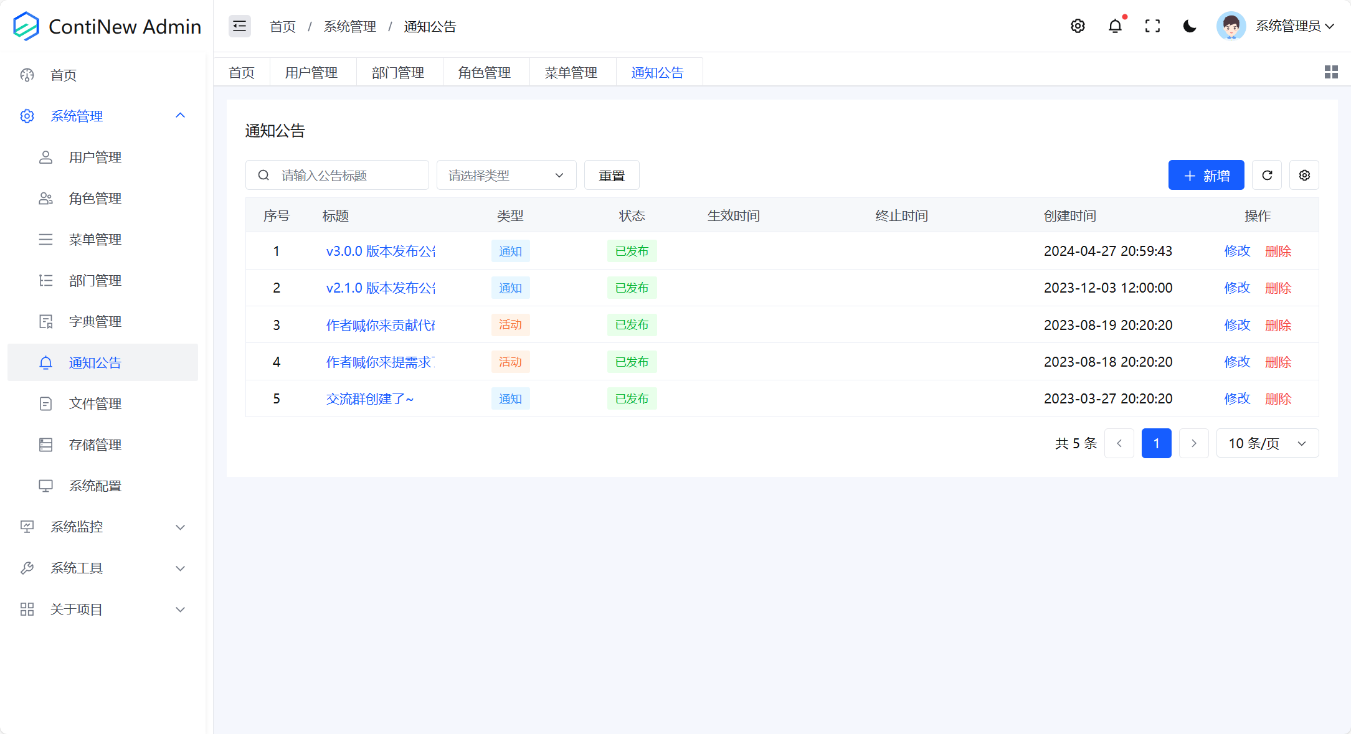
Task: Enter fullscreen mode
Action: 1153,26
